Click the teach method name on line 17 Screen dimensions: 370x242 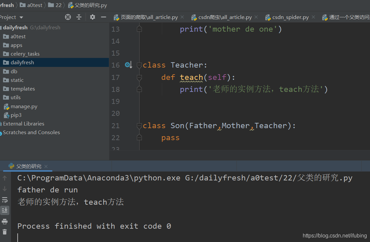click(x=191, y=77)
